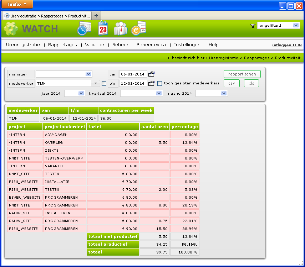Click the BEVER_WEBSITE project cell
This screenshot has width=305, height=267.
tap(25, 197)
